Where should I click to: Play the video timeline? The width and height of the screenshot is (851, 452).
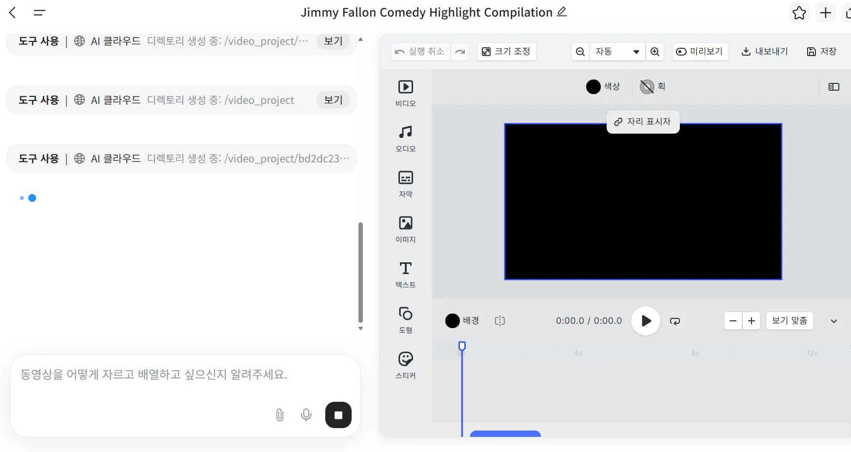tap(646, 321)
